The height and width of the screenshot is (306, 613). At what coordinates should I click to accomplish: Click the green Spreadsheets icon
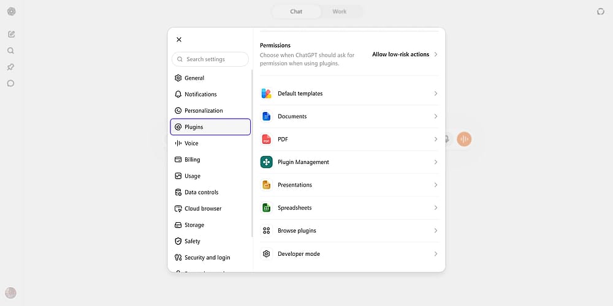click(x=266, y=207)
